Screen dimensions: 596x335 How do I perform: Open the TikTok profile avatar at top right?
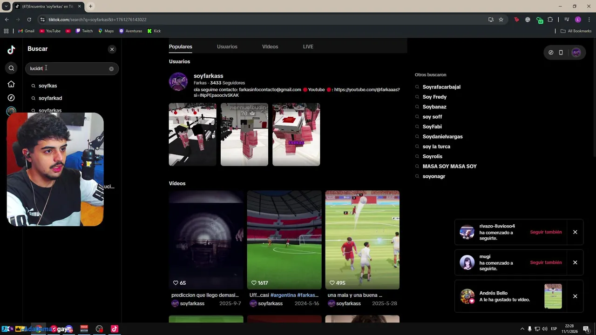(x=576, y=53)
